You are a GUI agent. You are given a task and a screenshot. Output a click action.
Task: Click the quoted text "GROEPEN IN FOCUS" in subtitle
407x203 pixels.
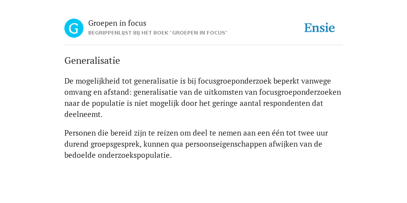[199, 33]
